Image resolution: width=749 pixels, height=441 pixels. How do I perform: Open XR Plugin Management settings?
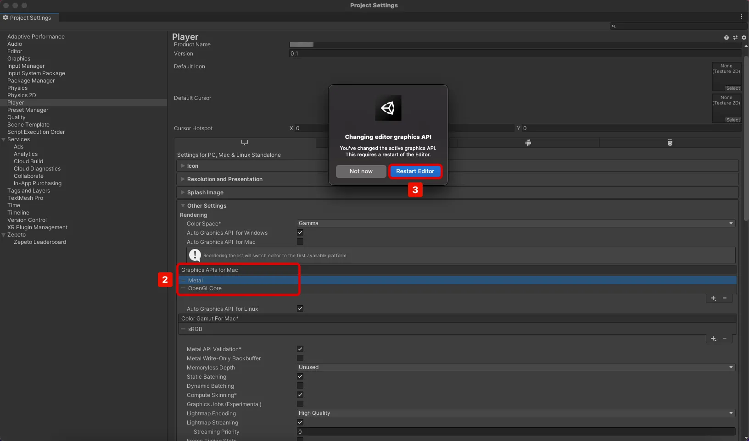tap(37, 227)
